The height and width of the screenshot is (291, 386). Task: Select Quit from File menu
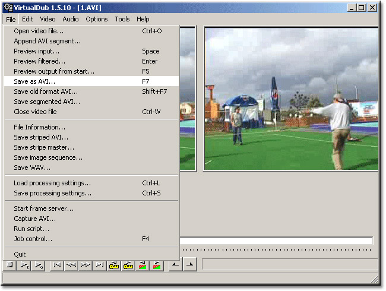(x=91, y=254)
